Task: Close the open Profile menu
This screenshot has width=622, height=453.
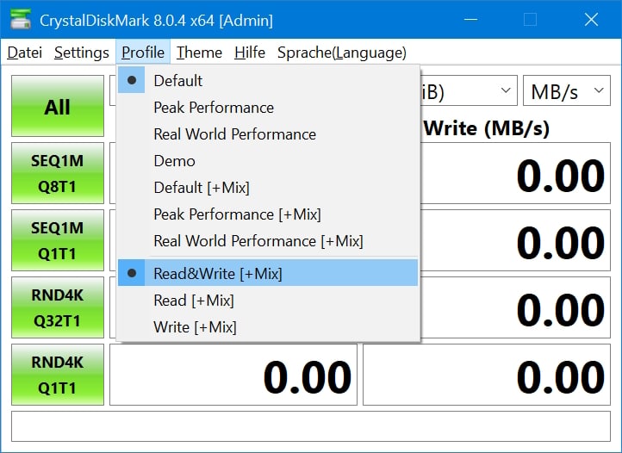Action: pyautogui.click(x=143, y=53)
